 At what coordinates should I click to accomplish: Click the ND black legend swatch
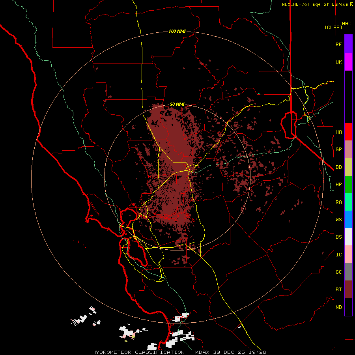[x=348, y=307]
